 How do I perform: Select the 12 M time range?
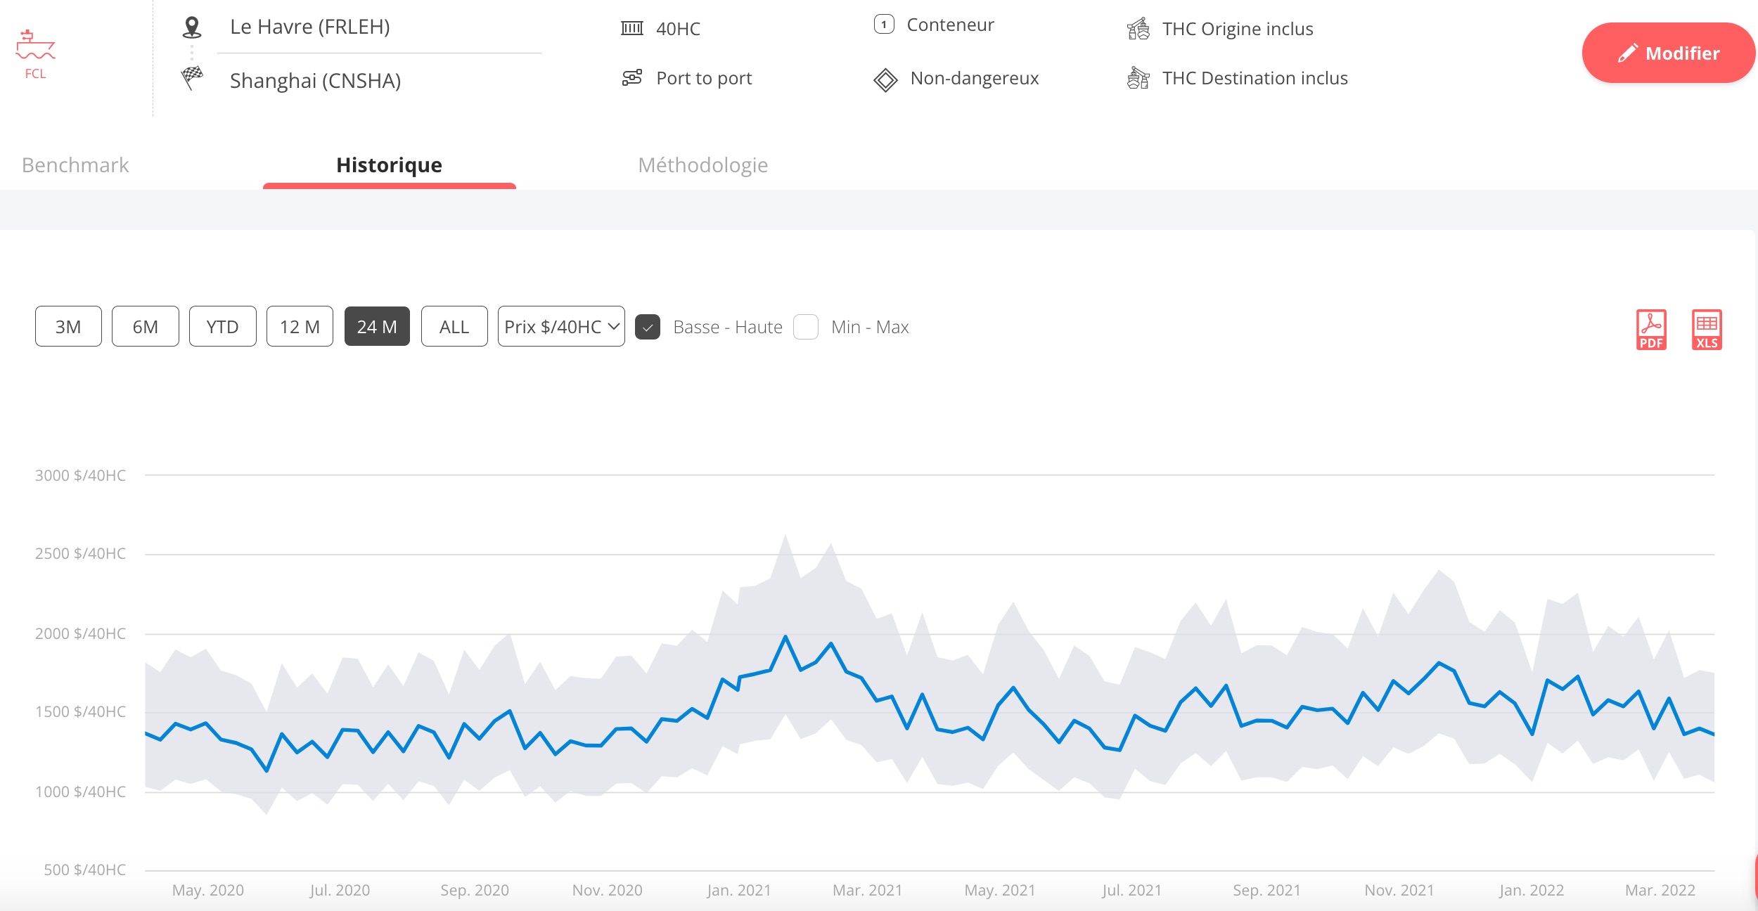[x=300, y=326]
